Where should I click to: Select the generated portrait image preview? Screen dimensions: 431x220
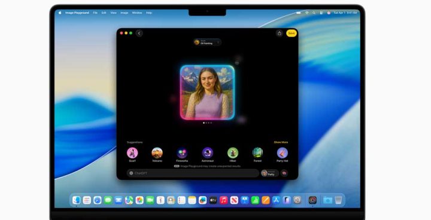(x=207, y=92)
